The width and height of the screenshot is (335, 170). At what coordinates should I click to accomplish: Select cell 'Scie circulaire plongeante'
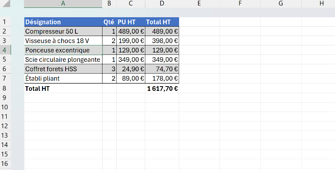[63, 60]
